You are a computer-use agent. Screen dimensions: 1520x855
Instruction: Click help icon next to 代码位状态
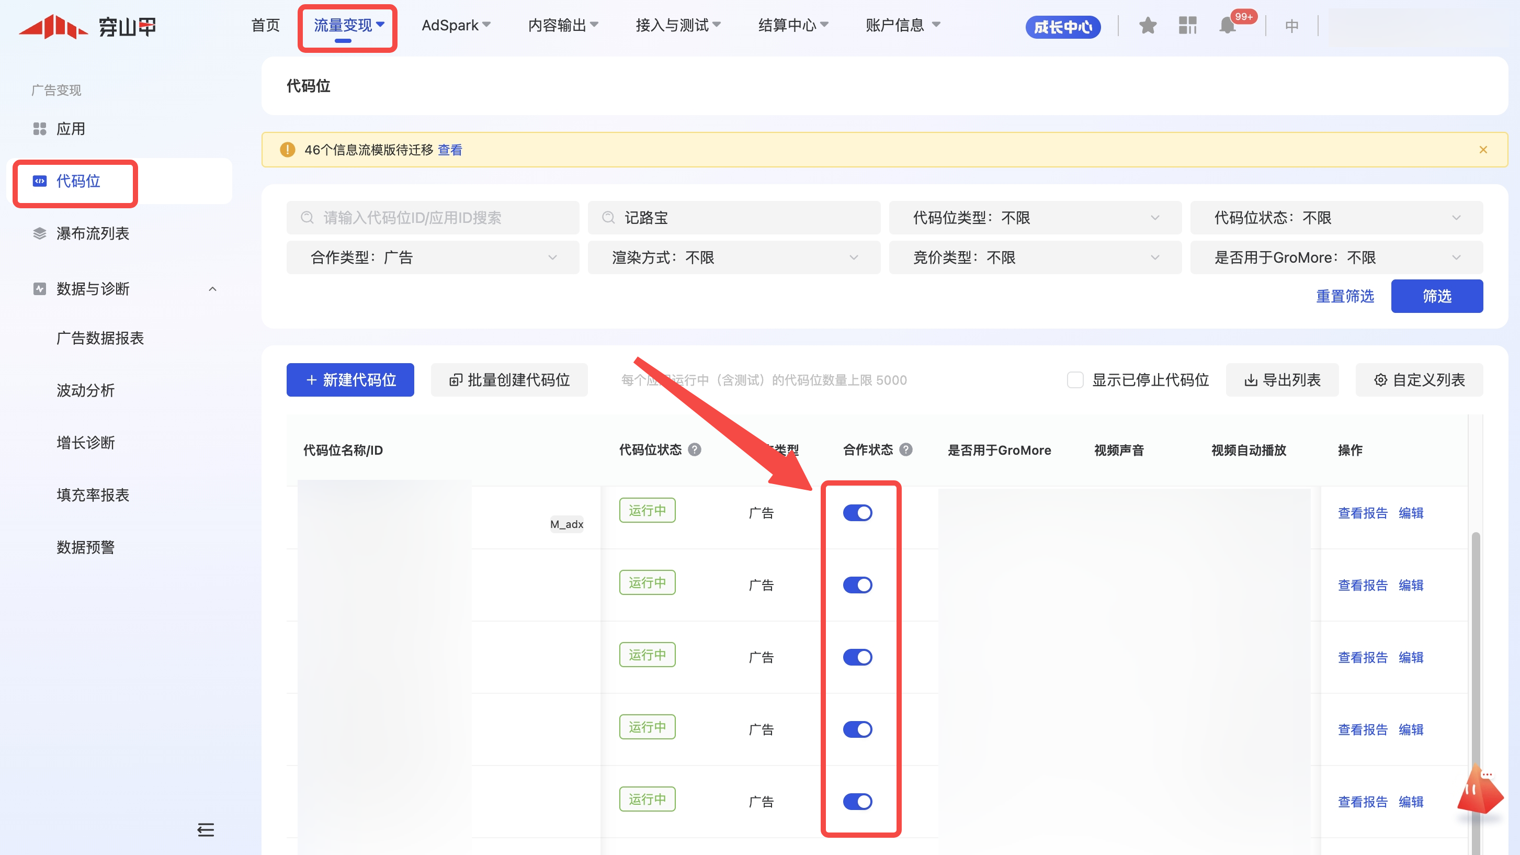tap(695, 450)
